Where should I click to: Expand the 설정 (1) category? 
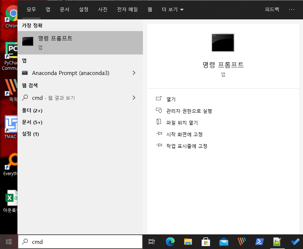tap(30, 134)
